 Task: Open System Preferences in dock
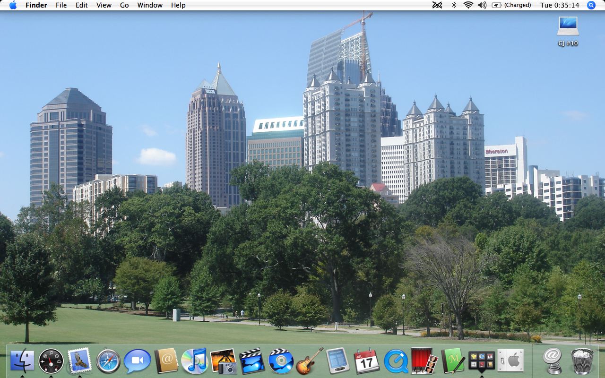[510, 361]
